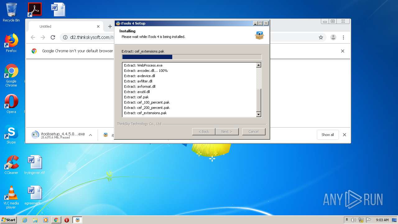Open the tryingever.rtf desktop file

click(x=35, y=165)
